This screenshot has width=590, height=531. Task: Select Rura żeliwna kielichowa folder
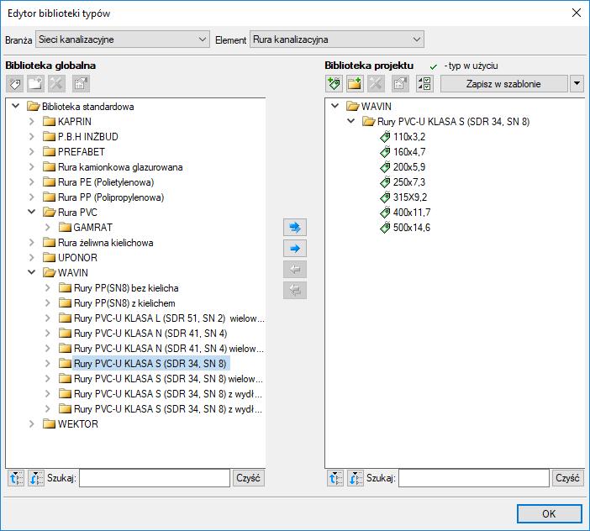[x=98, y=243]
